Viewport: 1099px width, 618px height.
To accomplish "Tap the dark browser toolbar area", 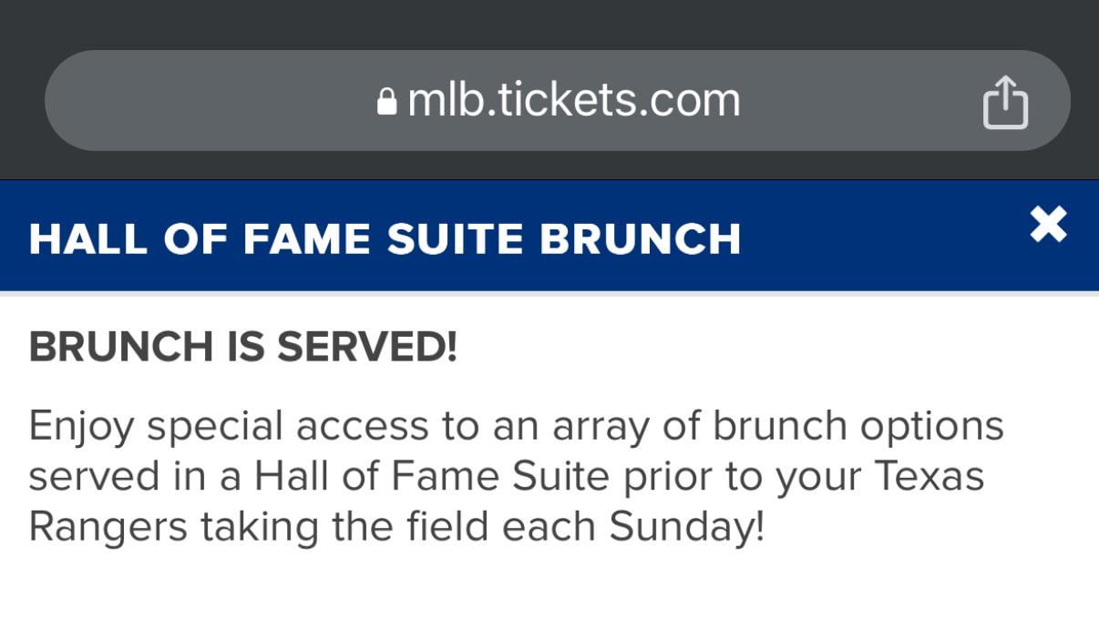I will click(547, 23).
